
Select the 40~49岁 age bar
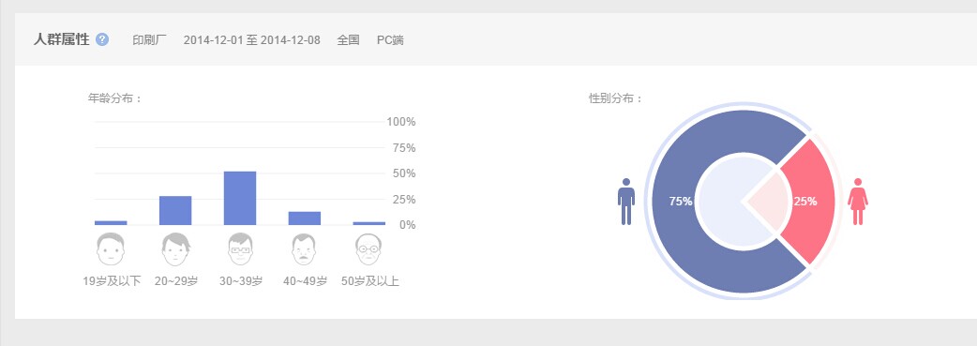[305, 218]
